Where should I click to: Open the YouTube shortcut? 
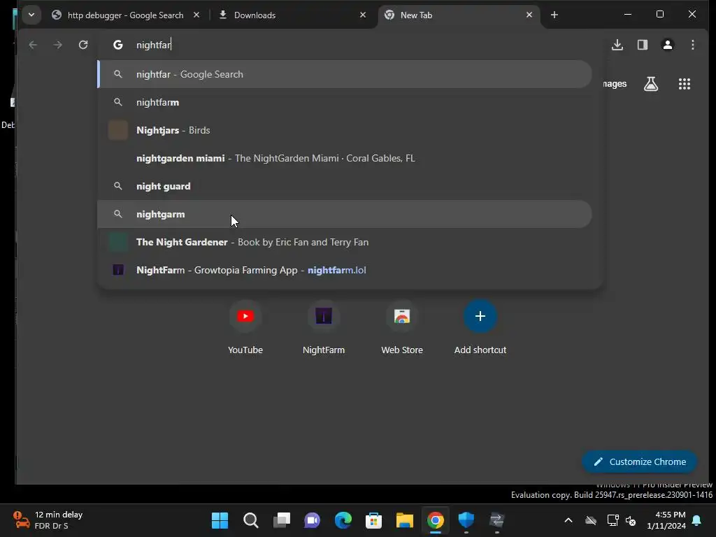(245, 327)
